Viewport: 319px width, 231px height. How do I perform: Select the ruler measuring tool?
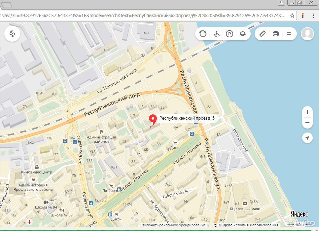pyautogui.click(x=263, y=34)
